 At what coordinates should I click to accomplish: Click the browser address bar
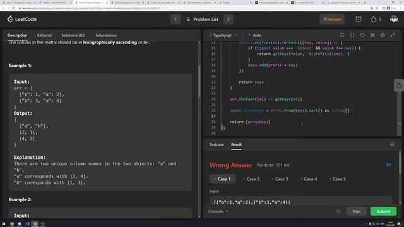pyautogui.click(x=193, y=8)
